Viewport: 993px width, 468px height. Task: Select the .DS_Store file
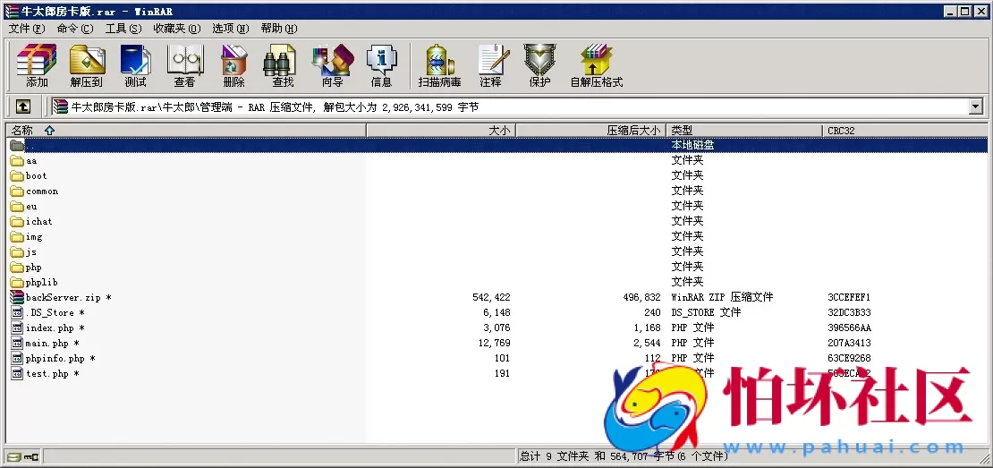47,313
